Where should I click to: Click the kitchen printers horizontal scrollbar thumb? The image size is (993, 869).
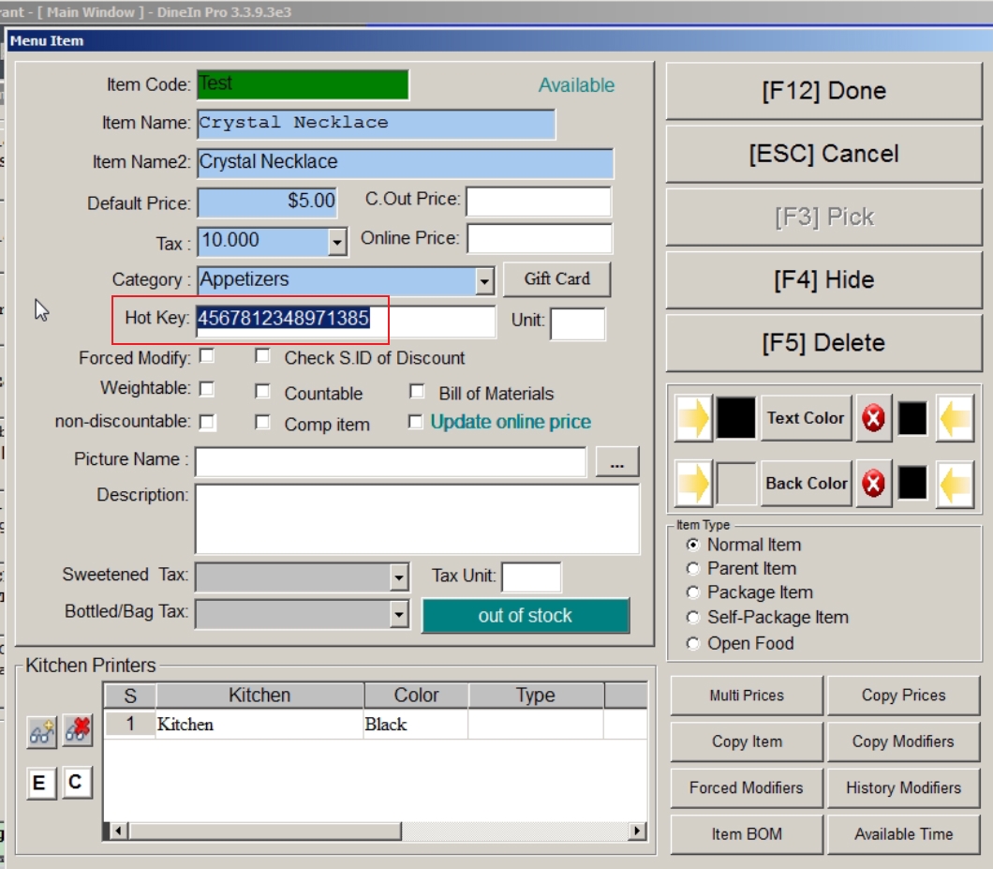pyautogui.click(x=265, y=831)
